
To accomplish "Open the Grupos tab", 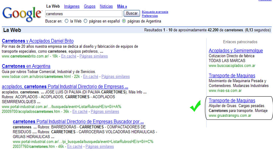I will 90,6.
